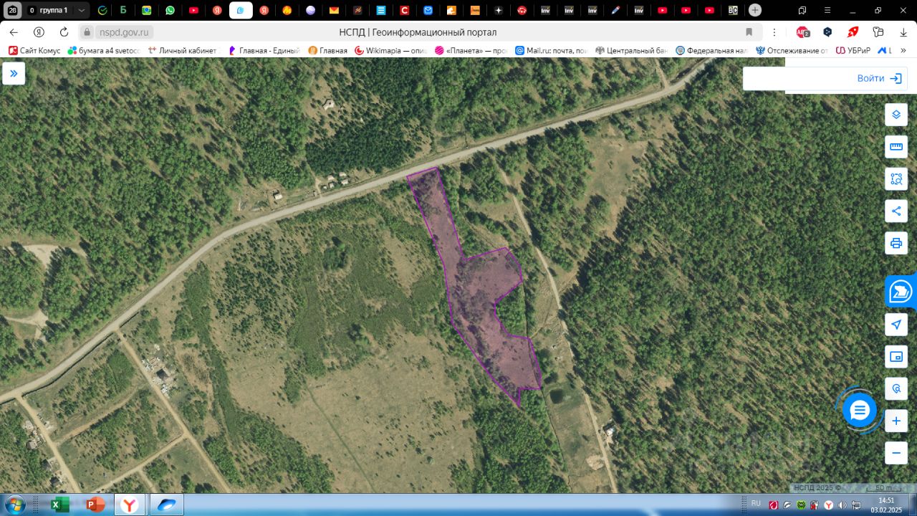917x516 pixels.
Task: Expand the left sidebar panel
Action: (14, 73)
